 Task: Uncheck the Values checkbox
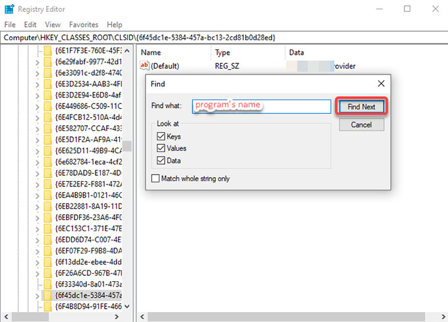[x=161, y=148]
